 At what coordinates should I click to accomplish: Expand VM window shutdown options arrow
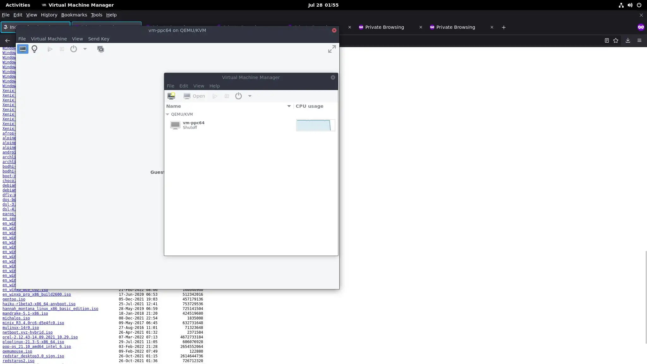click(85, 49)
